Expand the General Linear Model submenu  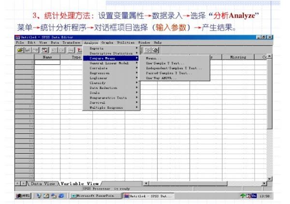coord(111,63)
